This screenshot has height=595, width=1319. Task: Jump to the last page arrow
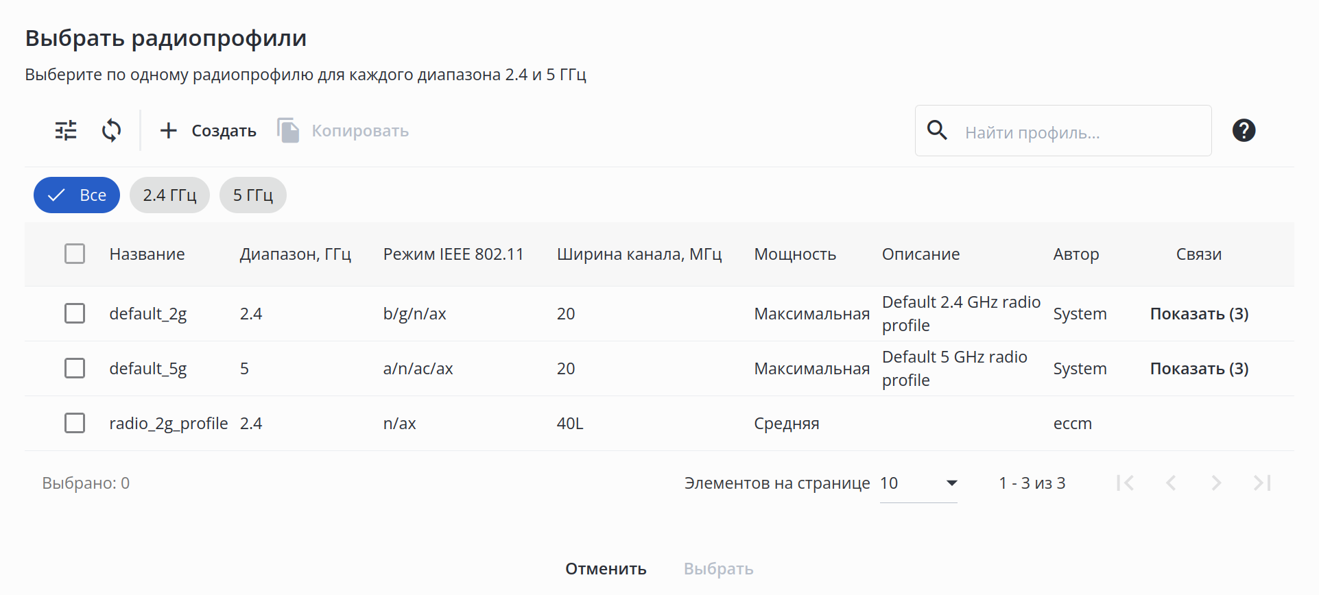click(1262, 483)
